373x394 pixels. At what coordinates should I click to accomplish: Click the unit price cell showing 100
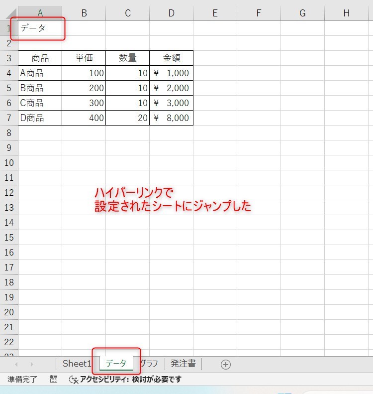(84, 73)
